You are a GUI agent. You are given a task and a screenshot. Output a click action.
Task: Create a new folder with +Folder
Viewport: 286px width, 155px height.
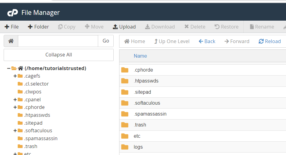pos(38,27)
